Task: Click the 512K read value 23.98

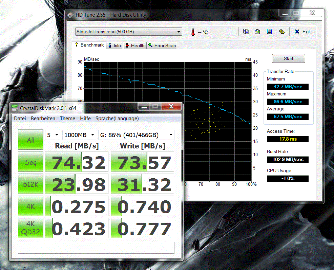Action: [x=77, y=184]
